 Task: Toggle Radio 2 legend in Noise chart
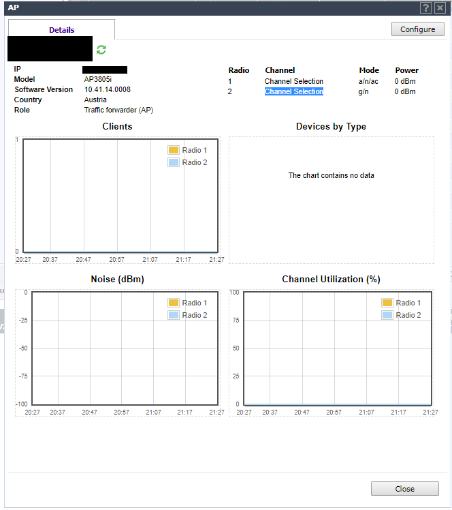point(173,315)
